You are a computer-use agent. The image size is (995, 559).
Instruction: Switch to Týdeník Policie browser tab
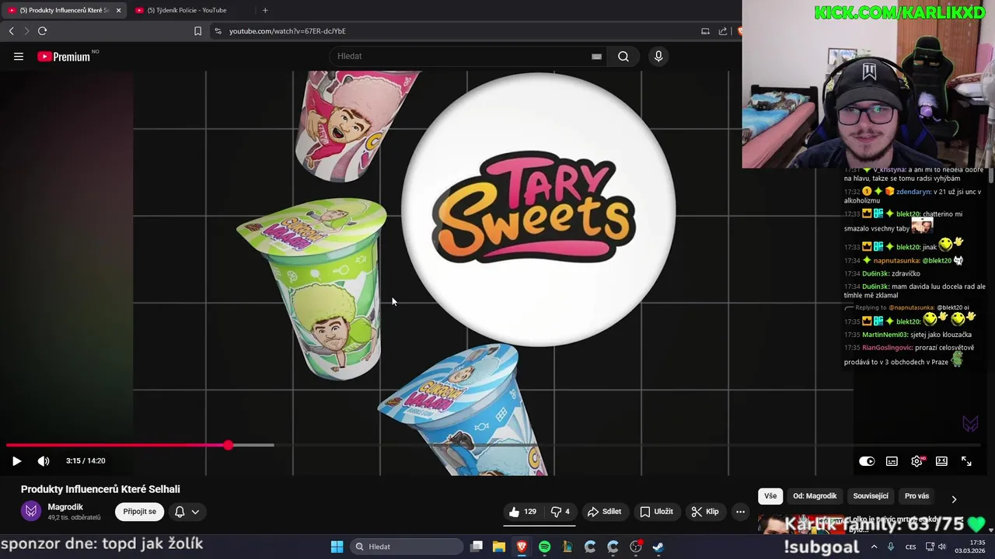coord(187,10)
